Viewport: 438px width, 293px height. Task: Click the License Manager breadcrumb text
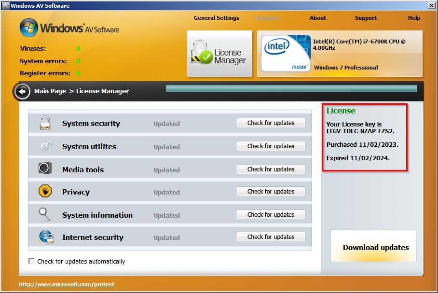(x=103, y=91)
